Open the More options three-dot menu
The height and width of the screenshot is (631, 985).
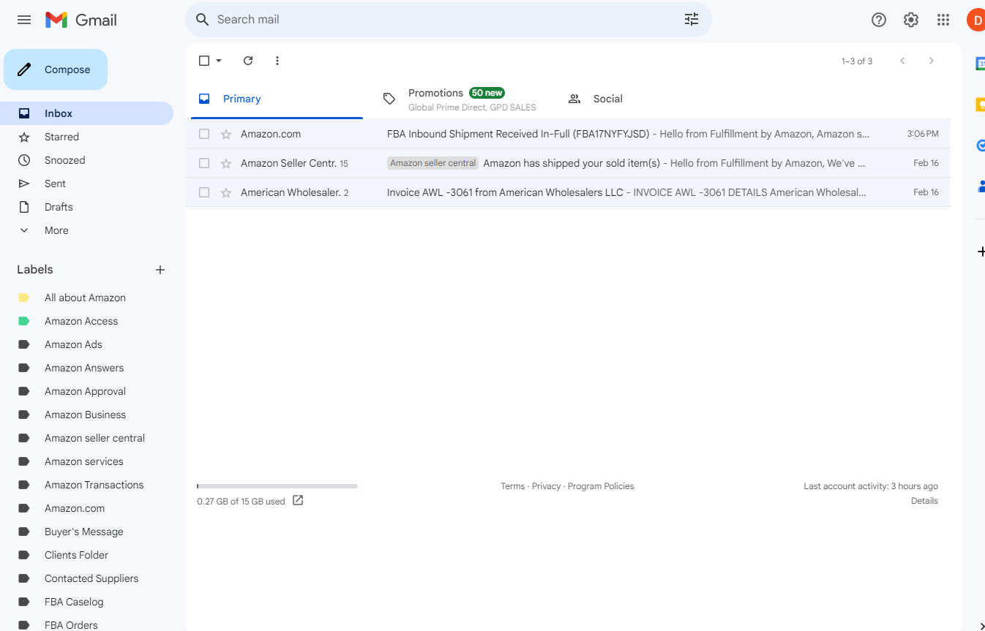(277, 61)
